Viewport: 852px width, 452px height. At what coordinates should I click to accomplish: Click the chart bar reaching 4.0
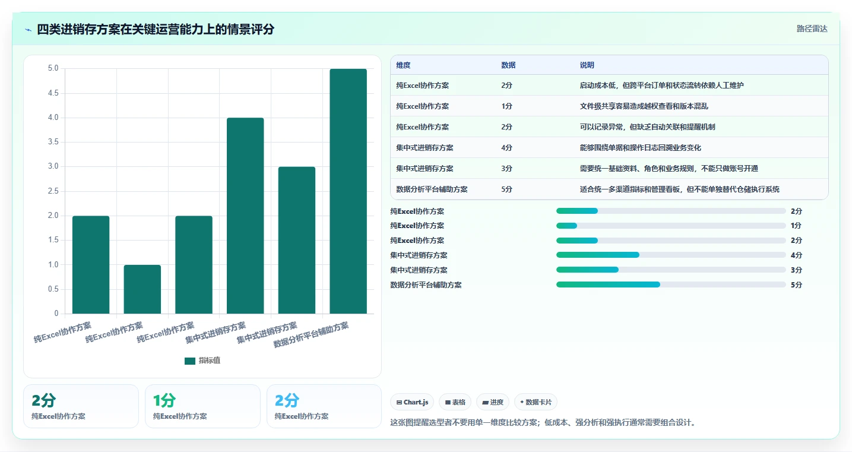(x=245, y=216)
